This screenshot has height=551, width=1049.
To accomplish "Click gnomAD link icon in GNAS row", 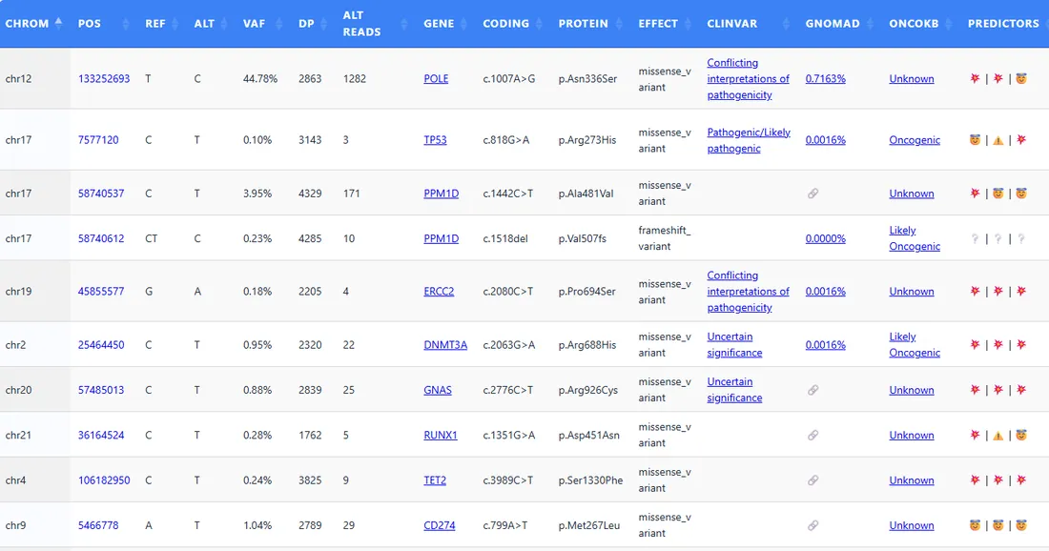I will click(x=812, y=390).
